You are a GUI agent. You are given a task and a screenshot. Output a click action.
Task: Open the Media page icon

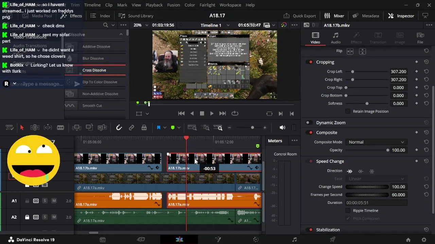click(x=103, y=240)
